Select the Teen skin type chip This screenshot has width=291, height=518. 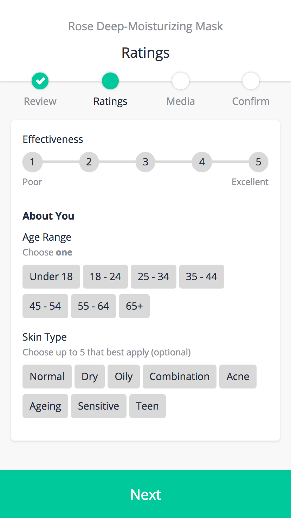point(148,406)
